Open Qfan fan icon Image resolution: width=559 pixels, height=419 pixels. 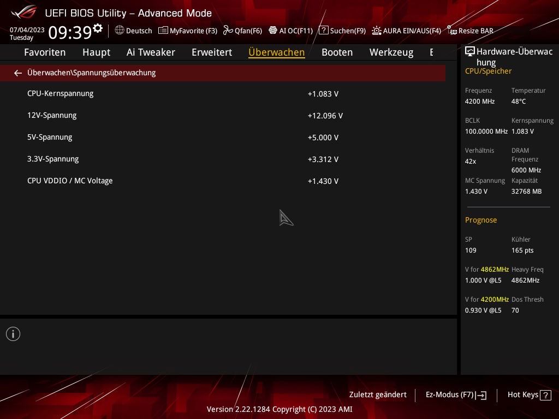pos(228,31)
